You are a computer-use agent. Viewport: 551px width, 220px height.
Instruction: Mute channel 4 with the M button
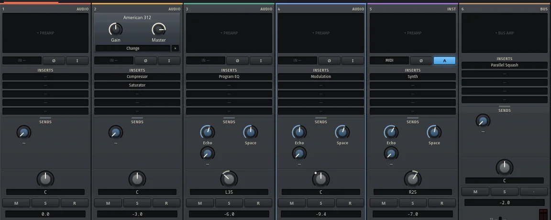(292, 203)
